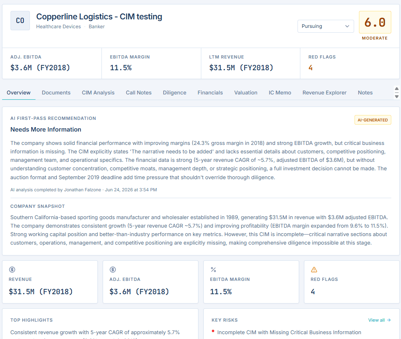Click AI analysis completed by Jonathan Falzone line
Viewport: 401px width, 339px height.
pyautogui.click(x=84, y=190)
